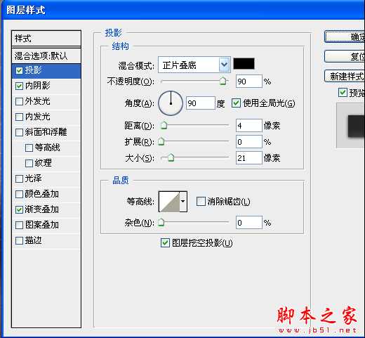Click the angle dial control
The image size is (365, 338).
point(171,103)
